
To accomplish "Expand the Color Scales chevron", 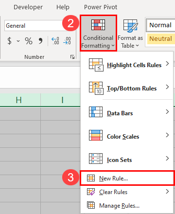I will pyautogui.click(x=168, y=135).
